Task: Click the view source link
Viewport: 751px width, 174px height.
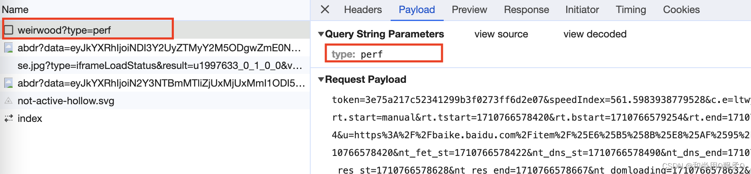Action: point(501,34)
